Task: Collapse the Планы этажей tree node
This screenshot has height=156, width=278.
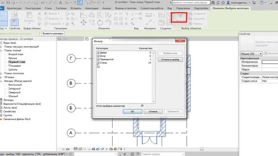Action: [1, 51]
